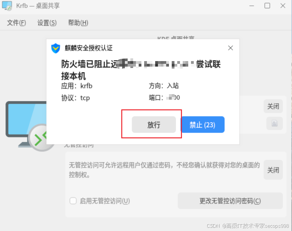292x231 pixels.
Task: Open the 设置(S) menu
Action: (47, 23)
